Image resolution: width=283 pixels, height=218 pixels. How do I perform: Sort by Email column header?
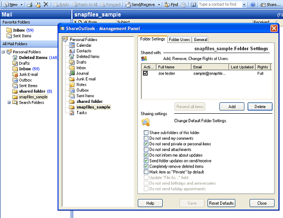tap(210, 67)
